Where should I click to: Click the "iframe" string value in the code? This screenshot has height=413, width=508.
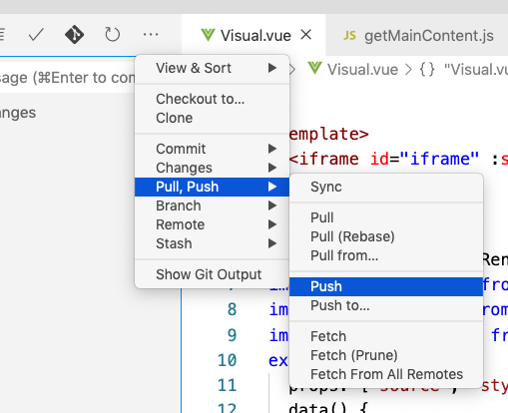coord(439,159)
